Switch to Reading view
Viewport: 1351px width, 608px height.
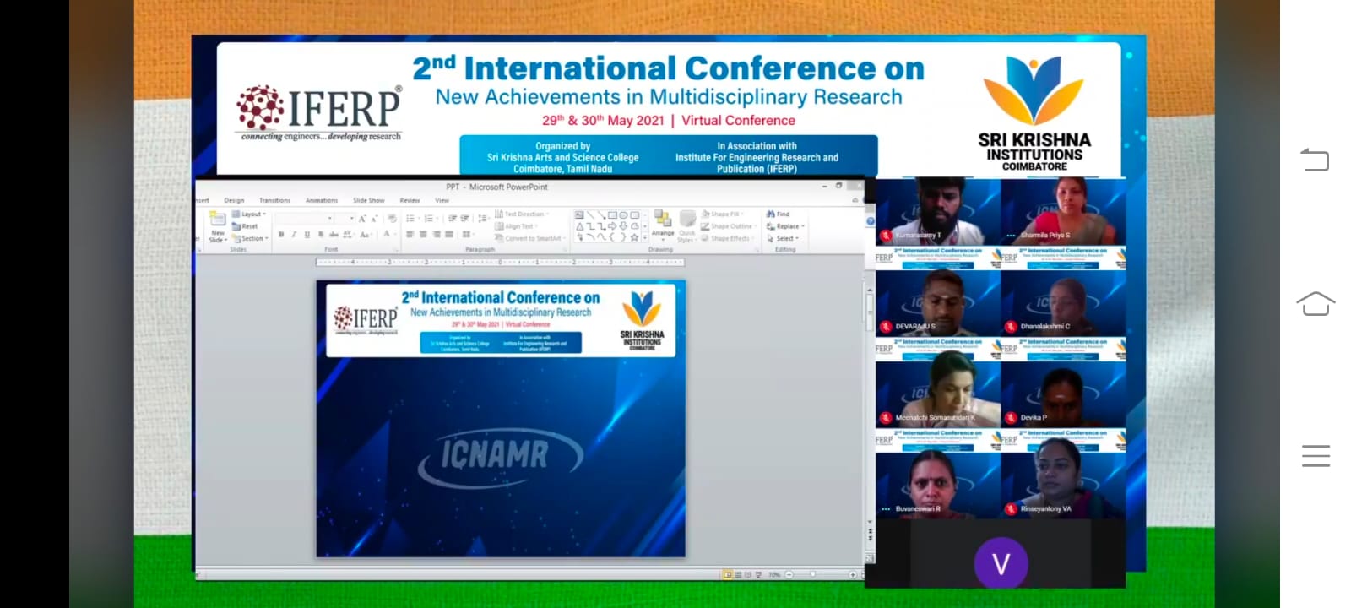tap(748, 574)
